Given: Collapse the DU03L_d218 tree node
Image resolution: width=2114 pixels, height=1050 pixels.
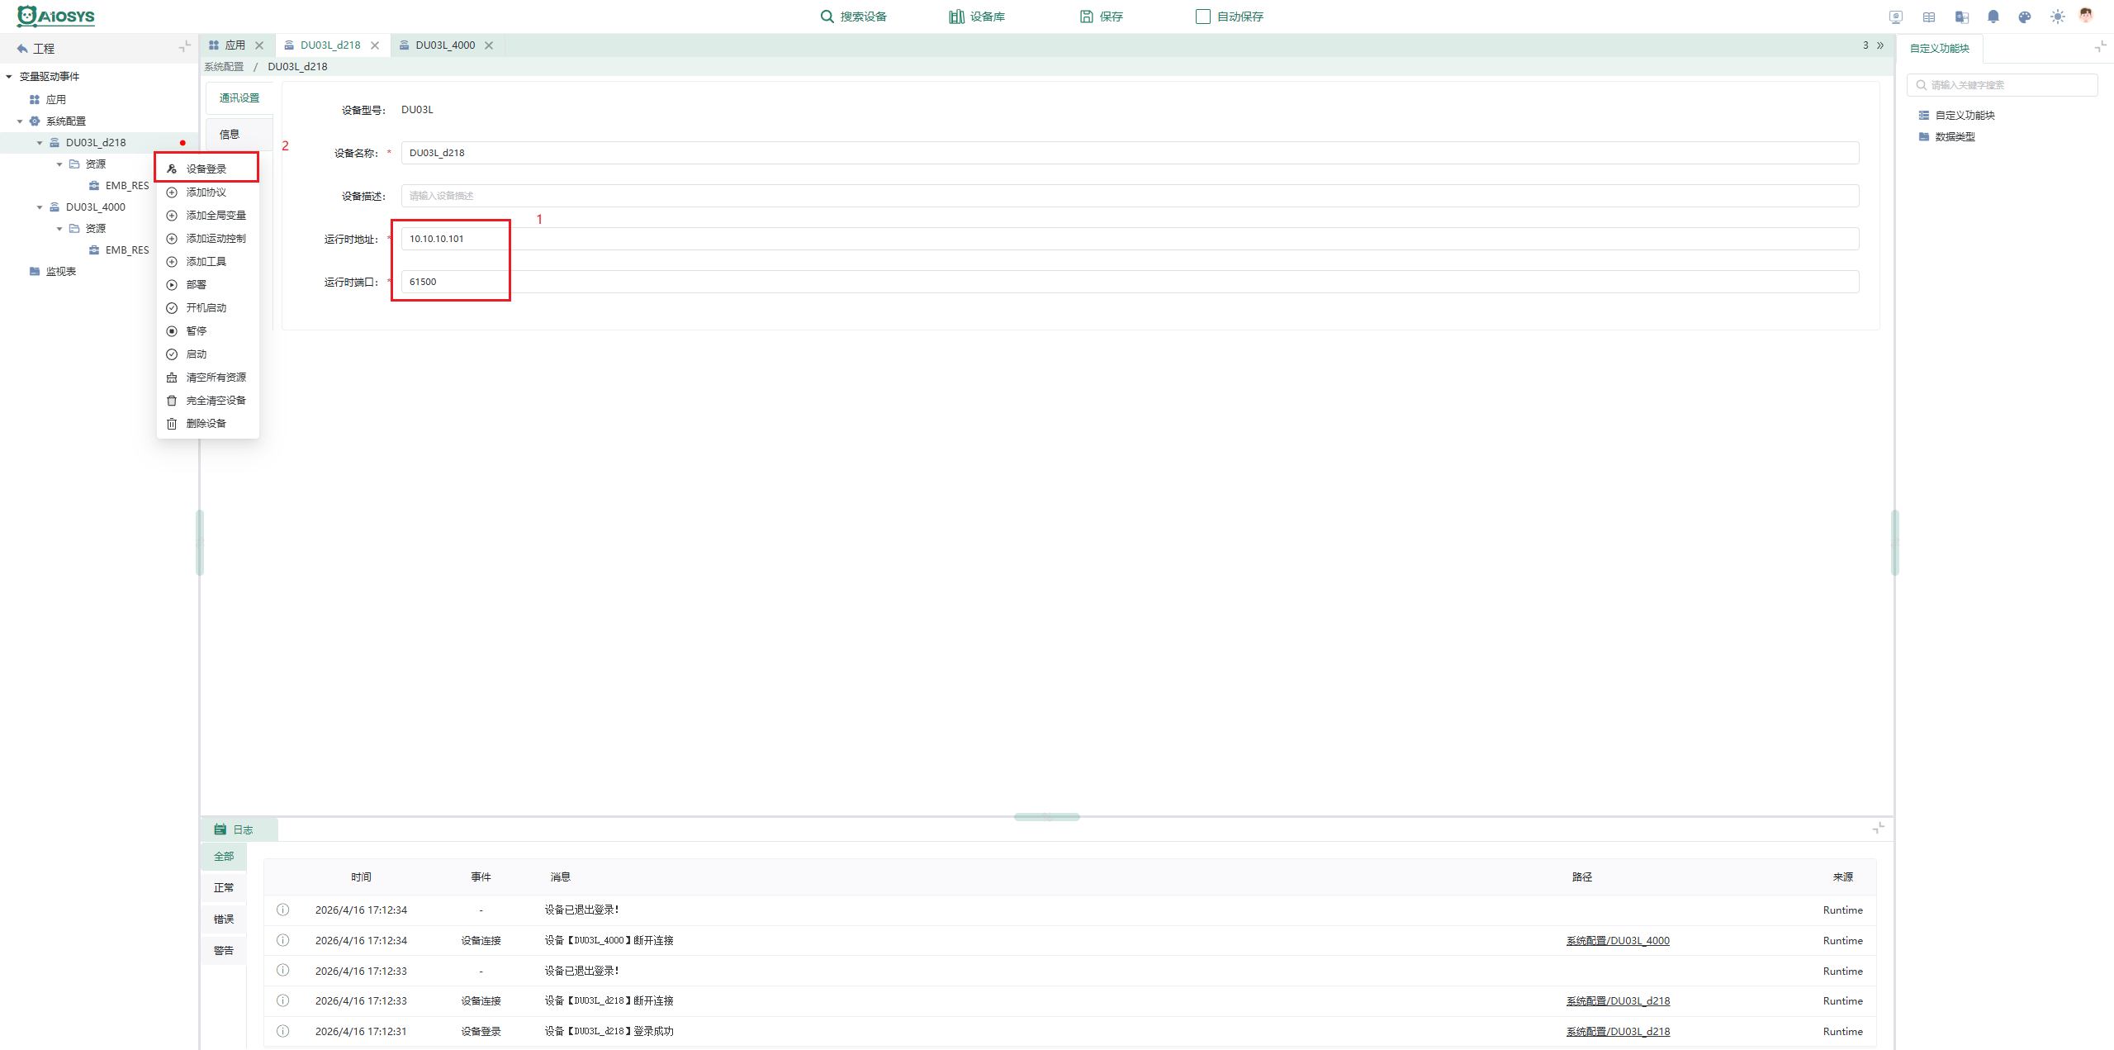Looking at the screenshot, I should [40, 143].
